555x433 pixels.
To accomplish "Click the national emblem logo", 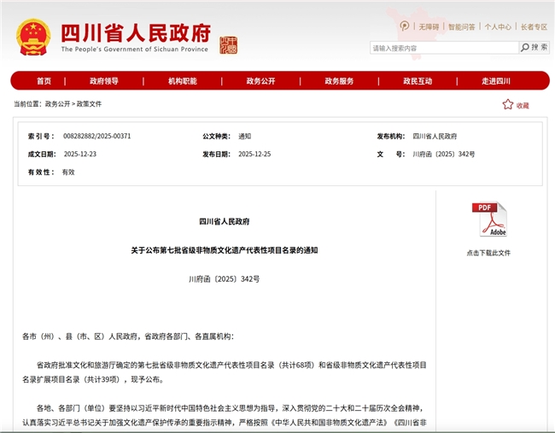I will (34, 36).
